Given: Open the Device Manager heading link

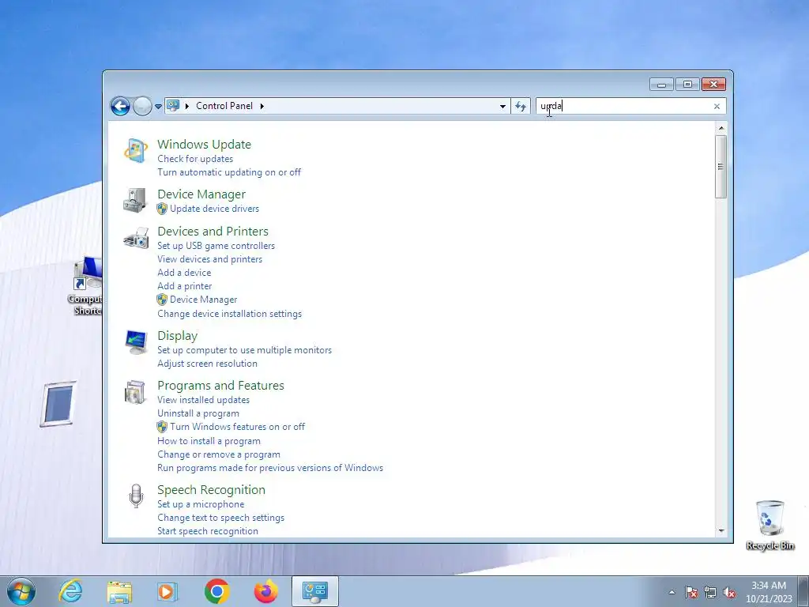Looking at the screenshot, I should [201, 194].
